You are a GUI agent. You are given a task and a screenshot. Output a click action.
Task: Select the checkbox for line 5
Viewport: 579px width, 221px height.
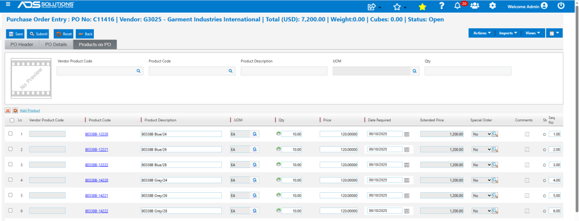point(10,195)
